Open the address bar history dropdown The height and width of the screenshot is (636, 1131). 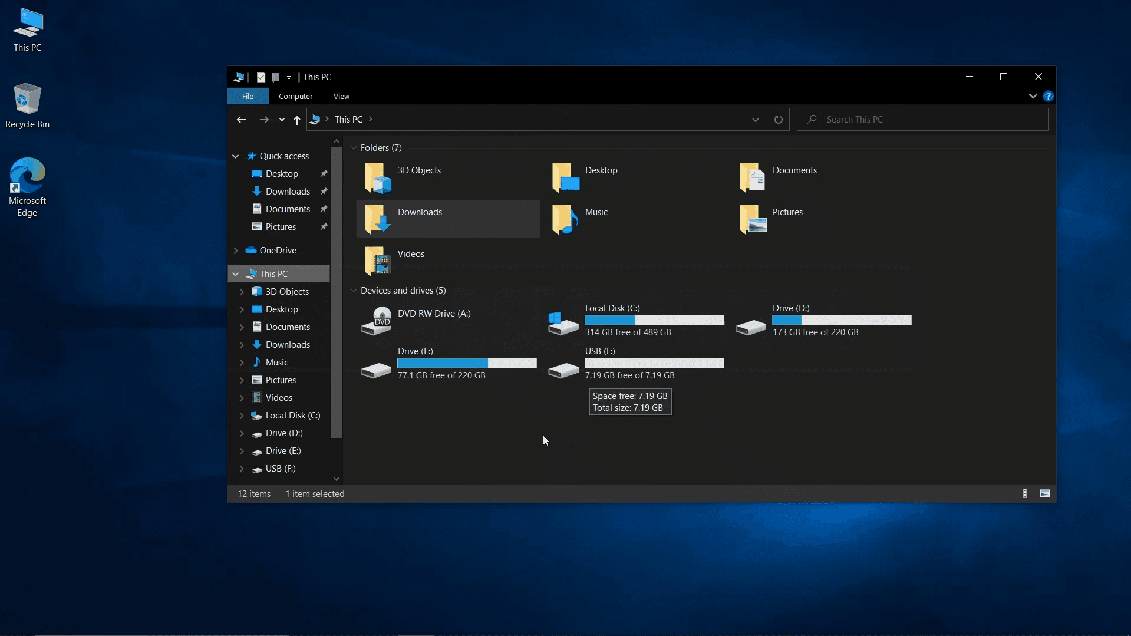tap(755, 120)
